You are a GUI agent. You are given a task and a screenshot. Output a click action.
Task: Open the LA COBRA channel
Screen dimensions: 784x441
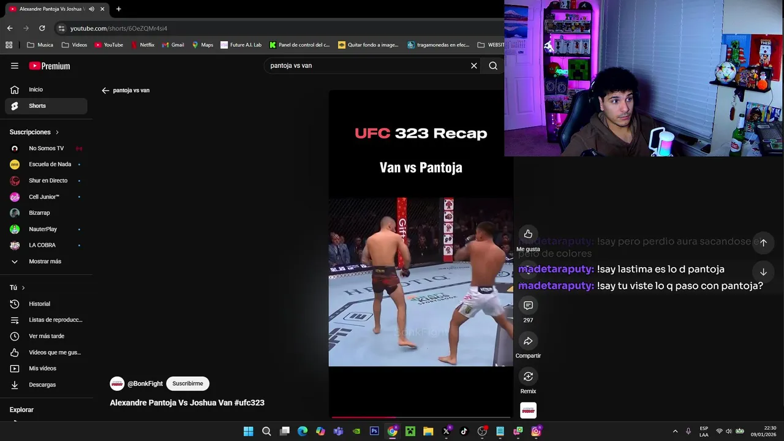coord(46,245)
